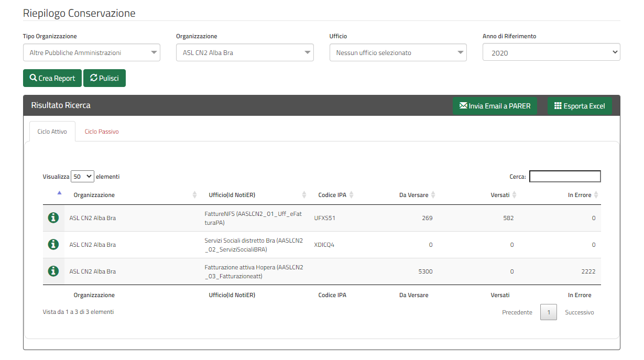This screenshot has width=644, height=360.
Task: Open Tipo Organizzazione dropdown
Action: pos(92,52)
